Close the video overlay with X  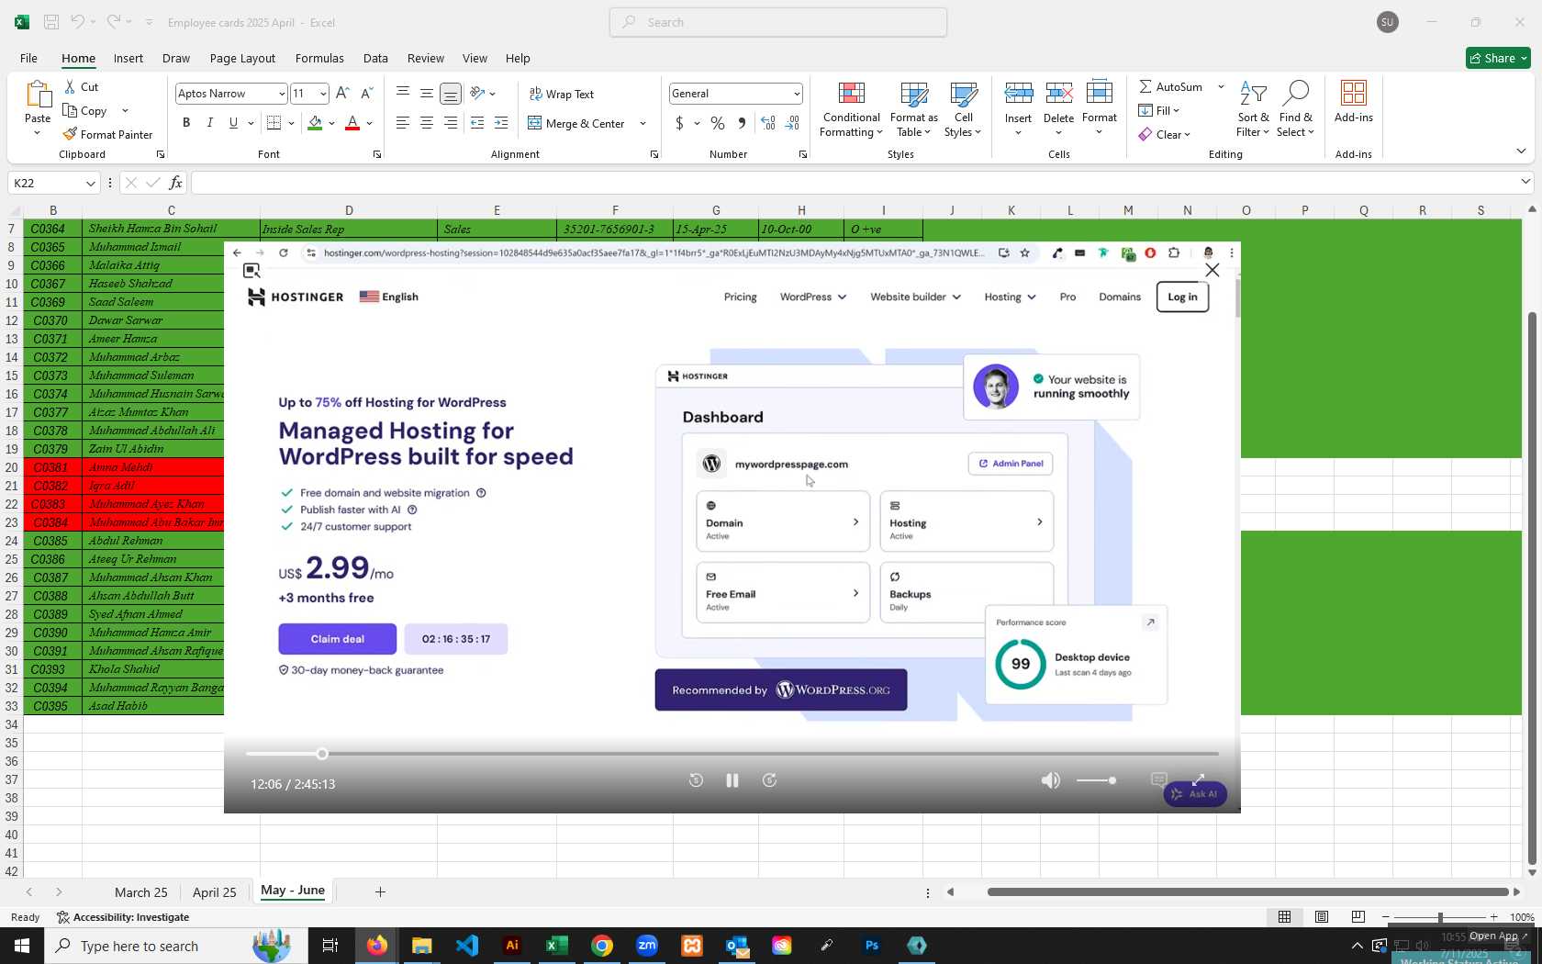click(1212, 270)
